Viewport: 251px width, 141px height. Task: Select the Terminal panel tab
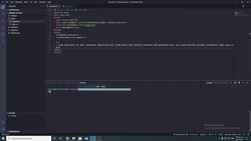coord(82,83)
